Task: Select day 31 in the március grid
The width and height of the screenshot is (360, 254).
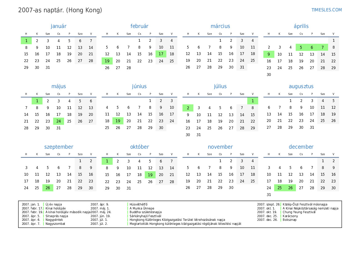Action: click(x=242, y=67)
